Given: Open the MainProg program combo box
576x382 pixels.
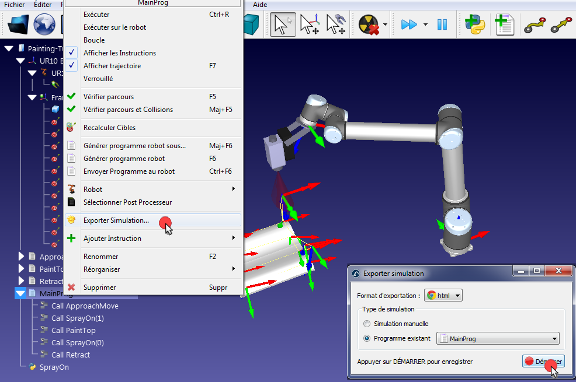Looking at the screenshot, I should point(498,338).
